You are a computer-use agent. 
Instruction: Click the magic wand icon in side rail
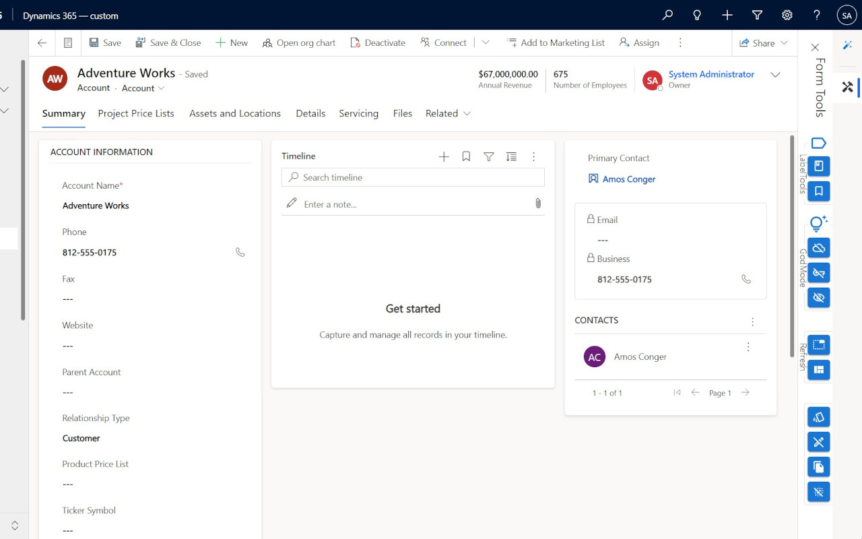(x=848, y=44)
